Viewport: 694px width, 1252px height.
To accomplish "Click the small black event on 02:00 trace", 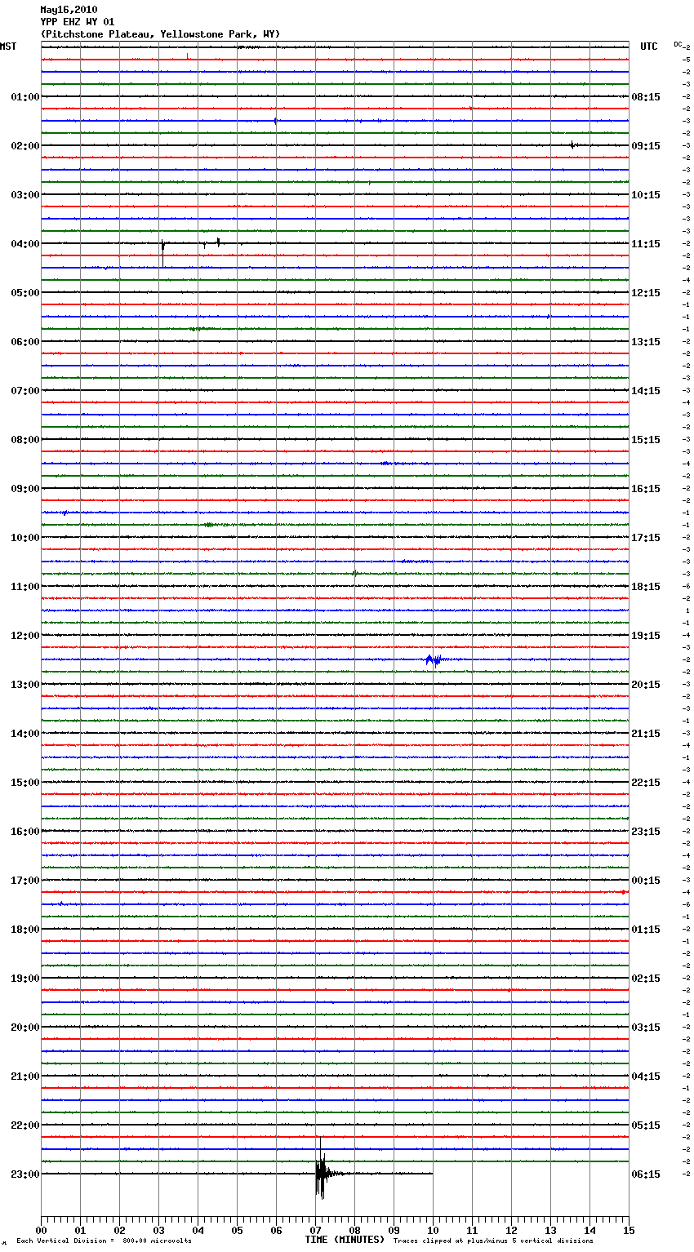I will [x=572, y=145].
